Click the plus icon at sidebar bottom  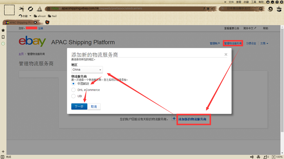click(3, 152)
